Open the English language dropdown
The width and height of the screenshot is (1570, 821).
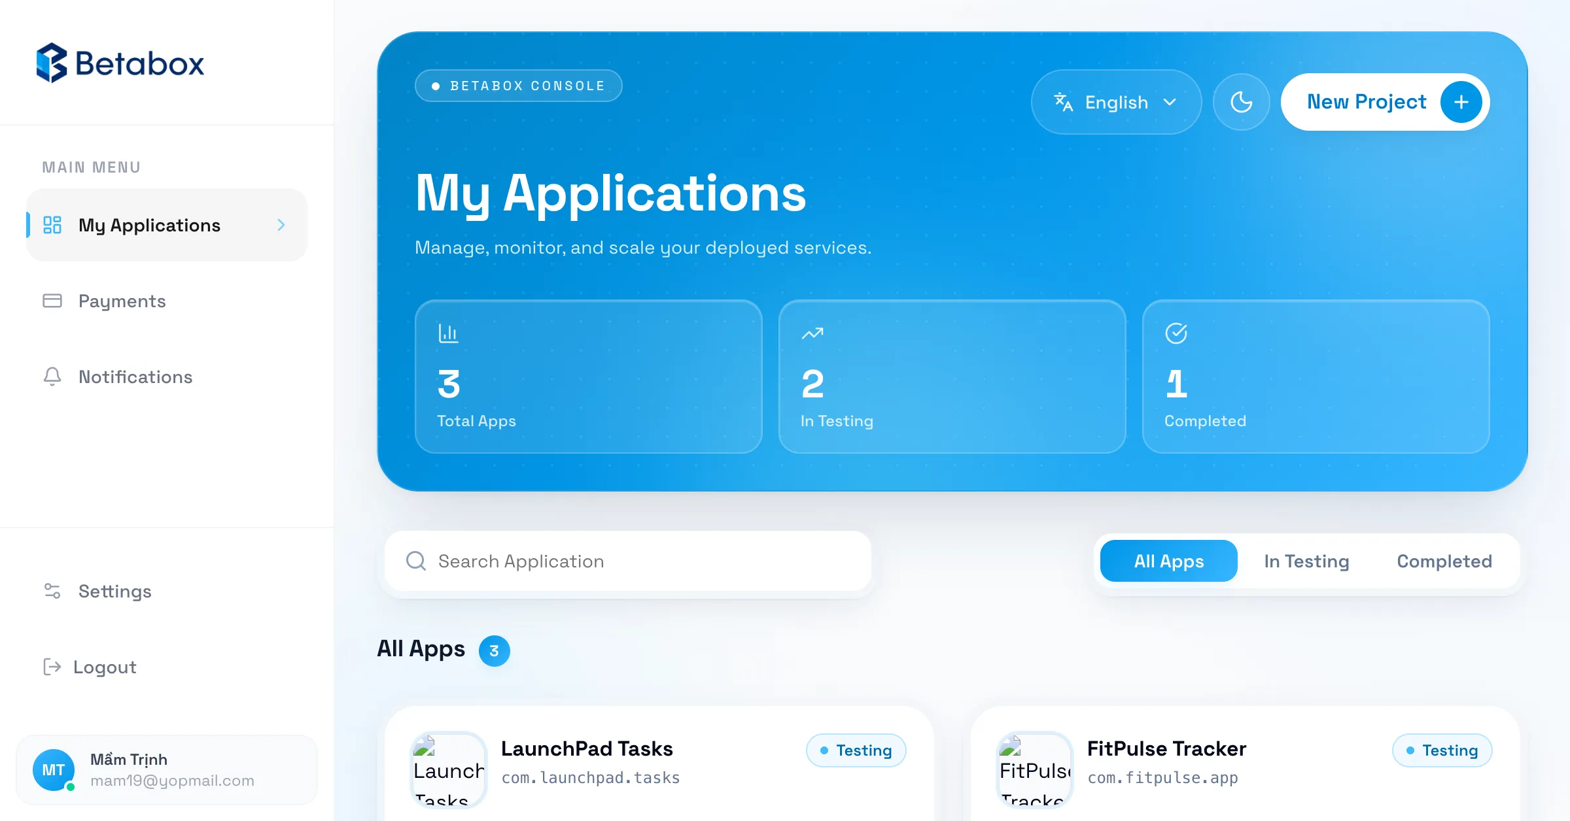(1116, 102)
